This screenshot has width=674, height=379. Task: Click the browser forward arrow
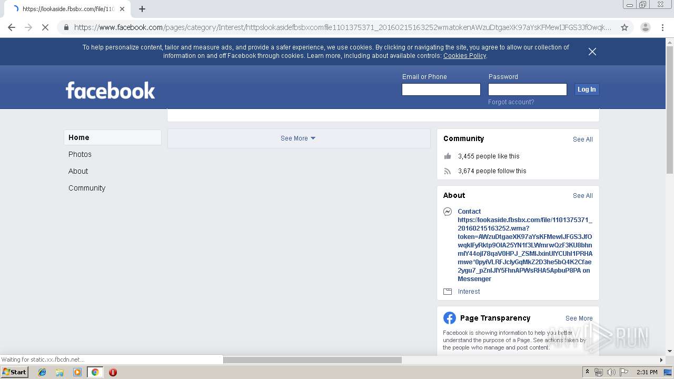click(28, 27)
